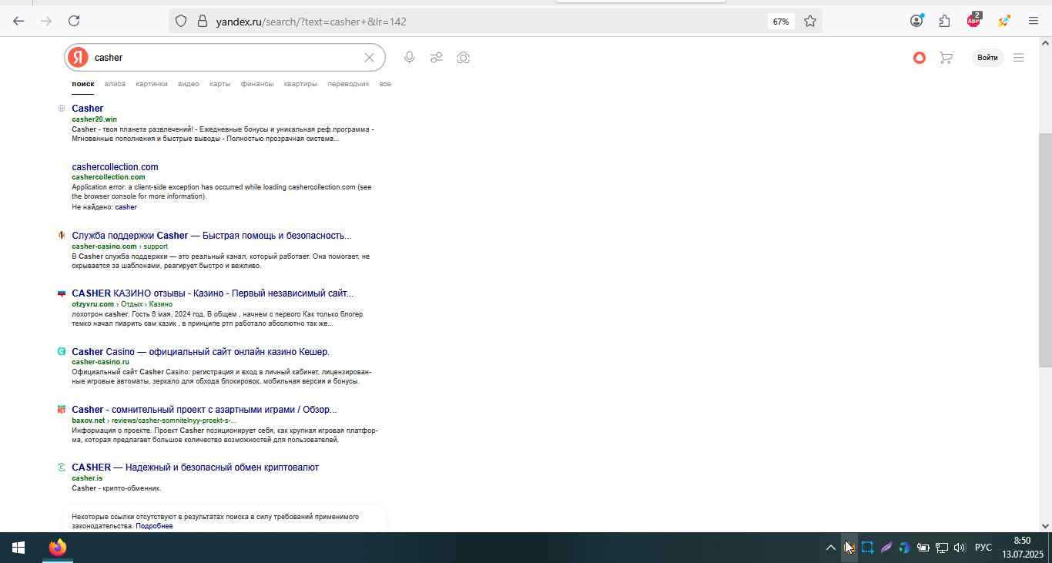Image resolution: width=1052 pixels, height=563 pixels.
Task: Switch to 'алиса' tab
Action: tap(115, 84)
